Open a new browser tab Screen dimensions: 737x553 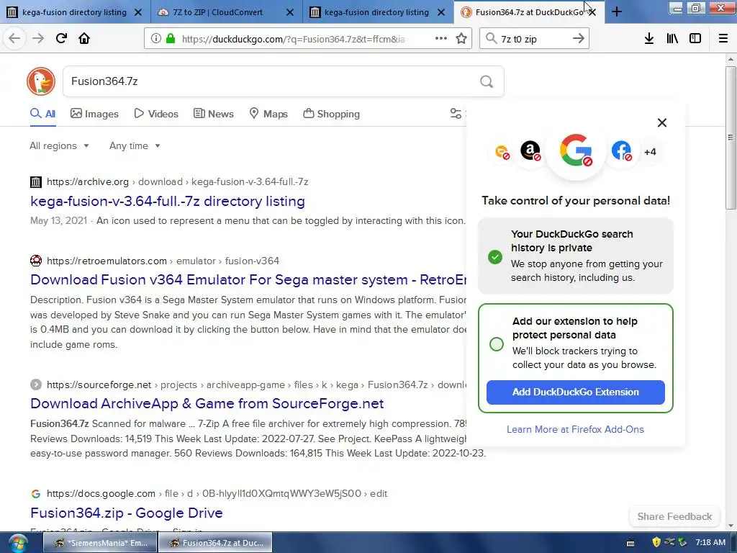point(617,12)
